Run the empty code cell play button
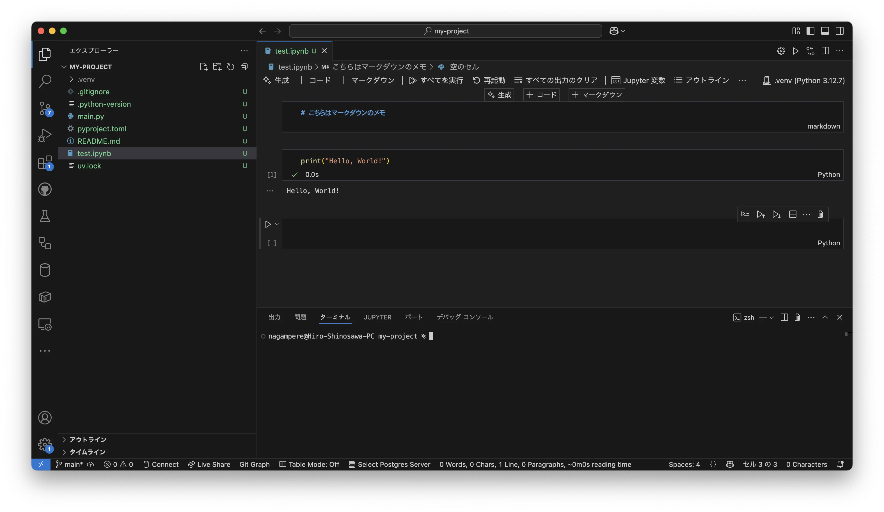The width and height of the screenshot is (884, 512). 268,224
